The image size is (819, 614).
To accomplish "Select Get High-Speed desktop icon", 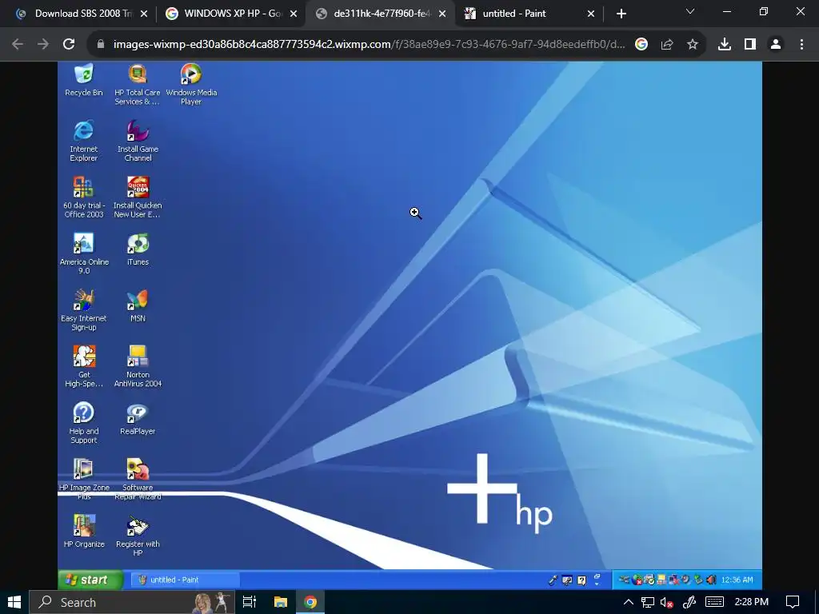I will 83,366.
